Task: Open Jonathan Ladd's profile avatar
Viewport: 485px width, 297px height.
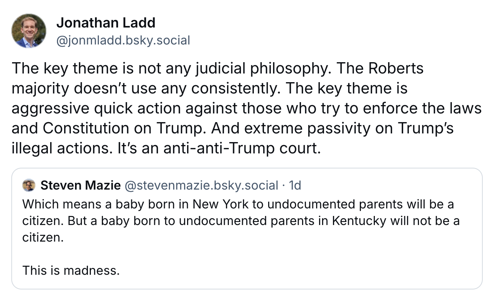Action: pos(29,31)
